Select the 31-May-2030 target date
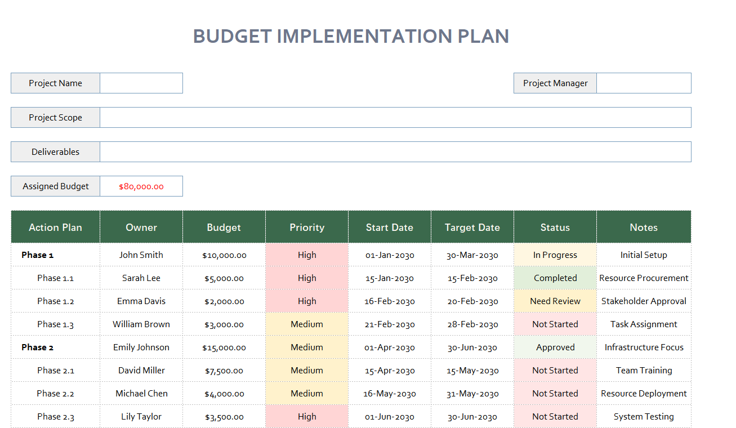This screenshot has width=736, height=428. tap(472, 393)
